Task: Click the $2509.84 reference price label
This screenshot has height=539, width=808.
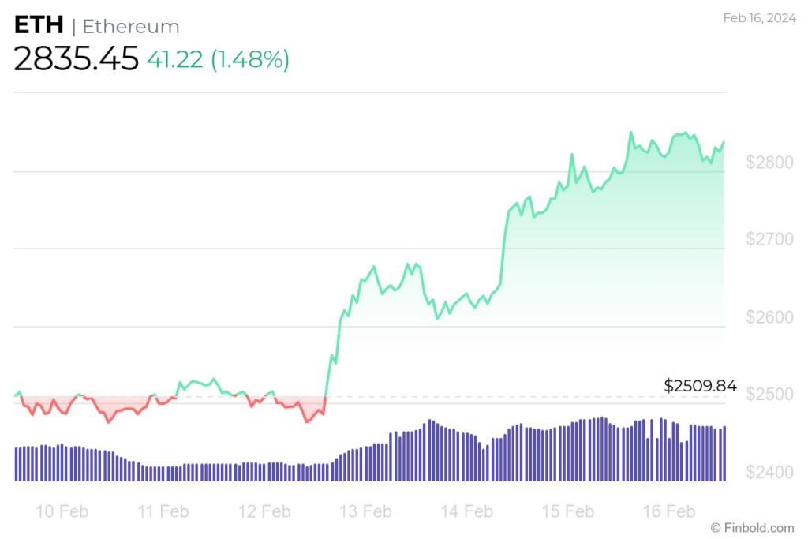Action: (x=701, y=385)
